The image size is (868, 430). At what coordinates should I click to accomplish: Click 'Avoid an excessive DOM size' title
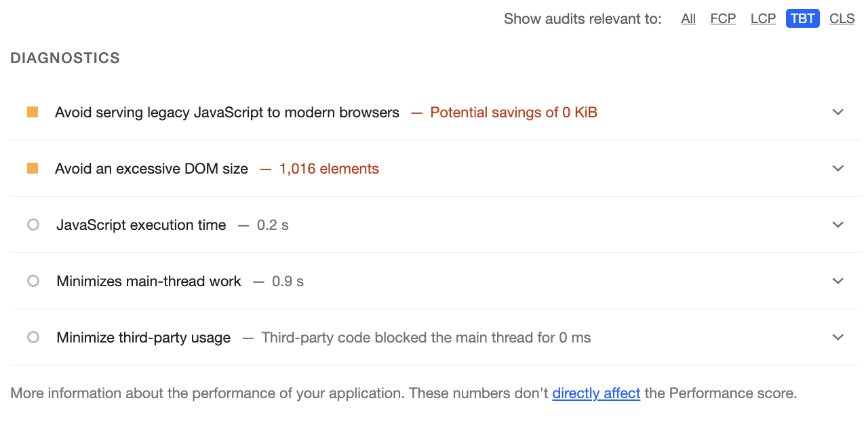click(151, 169)
